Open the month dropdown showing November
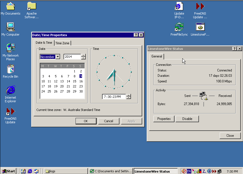Image resolution: width=243 pixels, height=174 pixels. click(x=58, y=57)
